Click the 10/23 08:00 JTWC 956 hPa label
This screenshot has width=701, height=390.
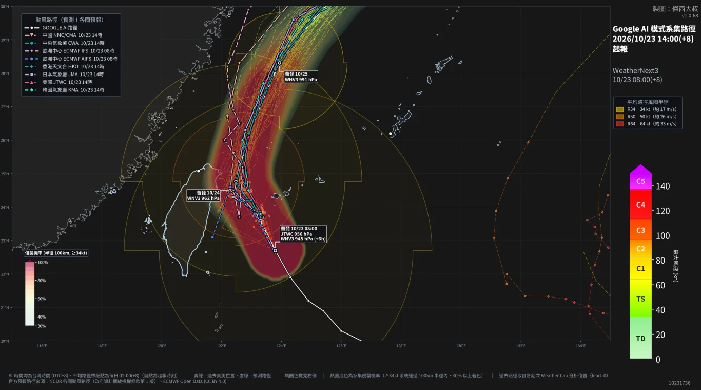coord(303,234)
